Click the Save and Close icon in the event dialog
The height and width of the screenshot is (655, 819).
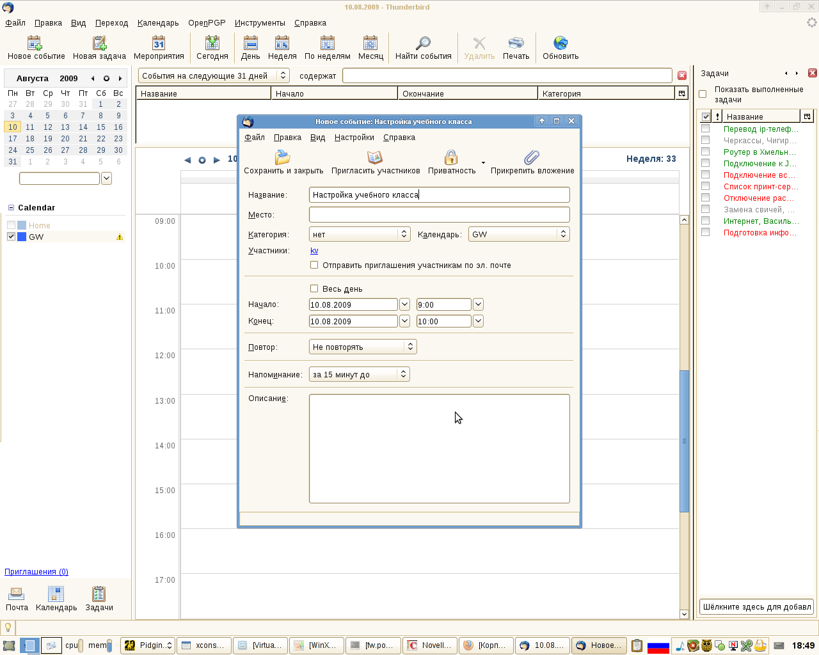coord(283,157)
